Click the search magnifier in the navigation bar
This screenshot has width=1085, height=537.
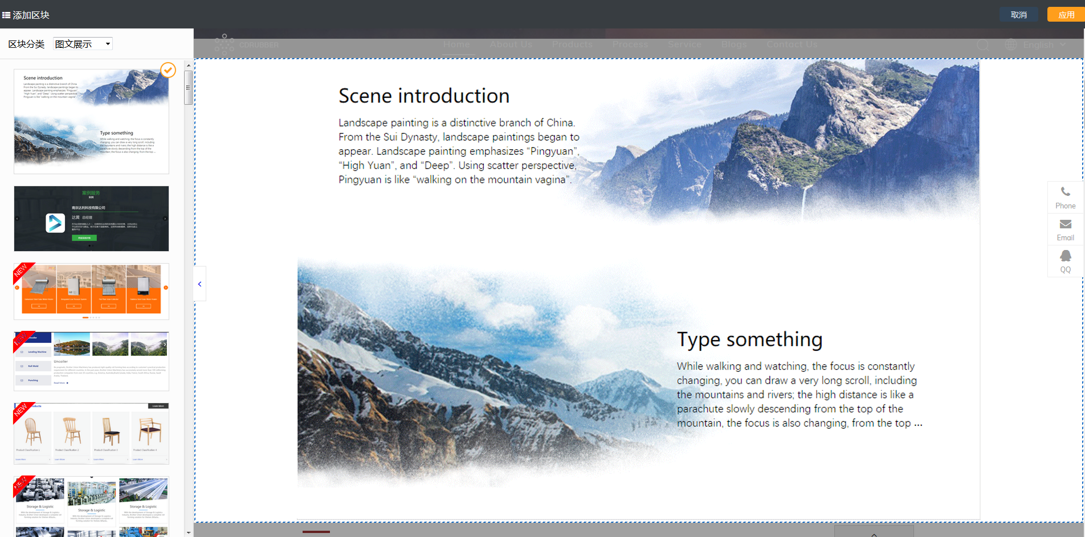(982, 45)
